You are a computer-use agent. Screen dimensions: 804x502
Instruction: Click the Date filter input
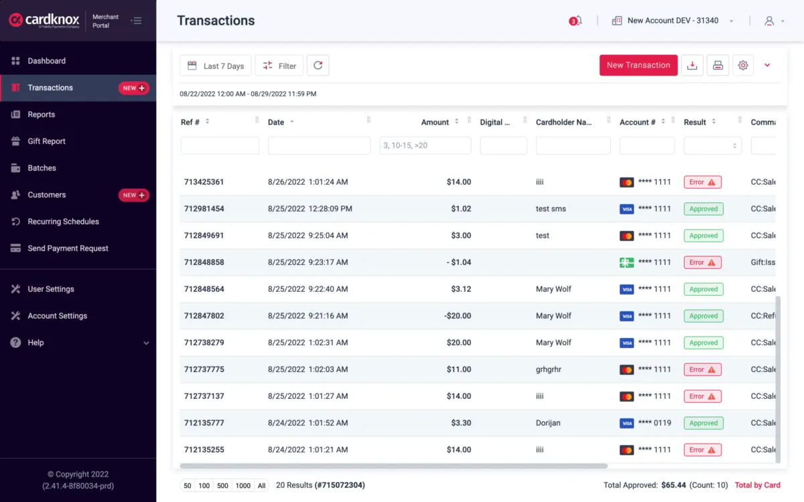pyautogui.click(x=319, y=146)
